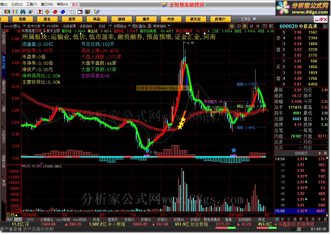This screenshot has height=234, width=331.
Task: Open the 帮助(H) menu
Action: click(62, 4)
